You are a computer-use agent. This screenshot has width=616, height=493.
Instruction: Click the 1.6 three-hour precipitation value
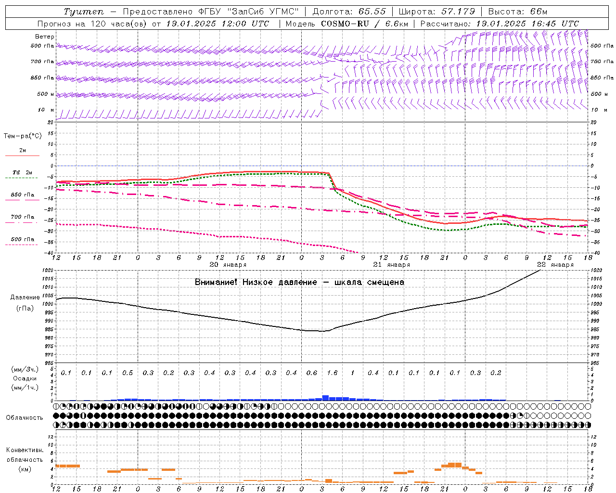tap(332, 373)
